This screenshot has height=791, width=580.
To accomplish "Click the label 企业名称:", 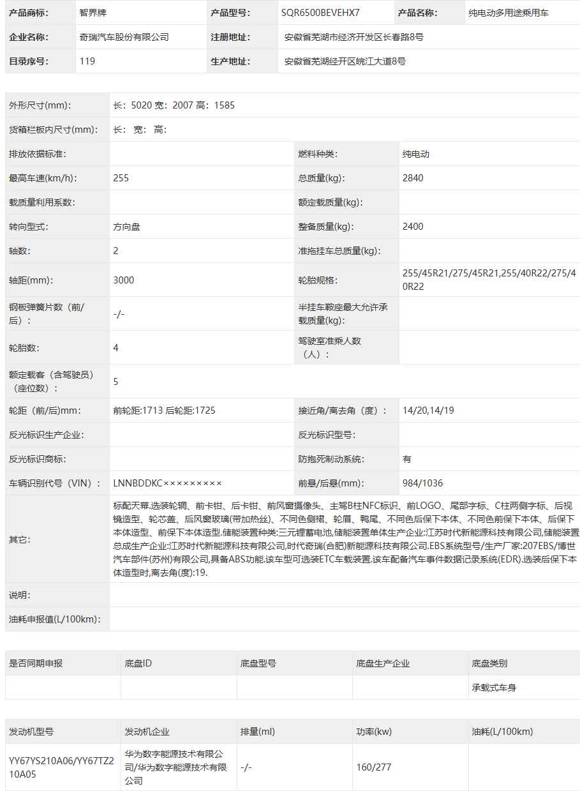I will click(29, 37).
